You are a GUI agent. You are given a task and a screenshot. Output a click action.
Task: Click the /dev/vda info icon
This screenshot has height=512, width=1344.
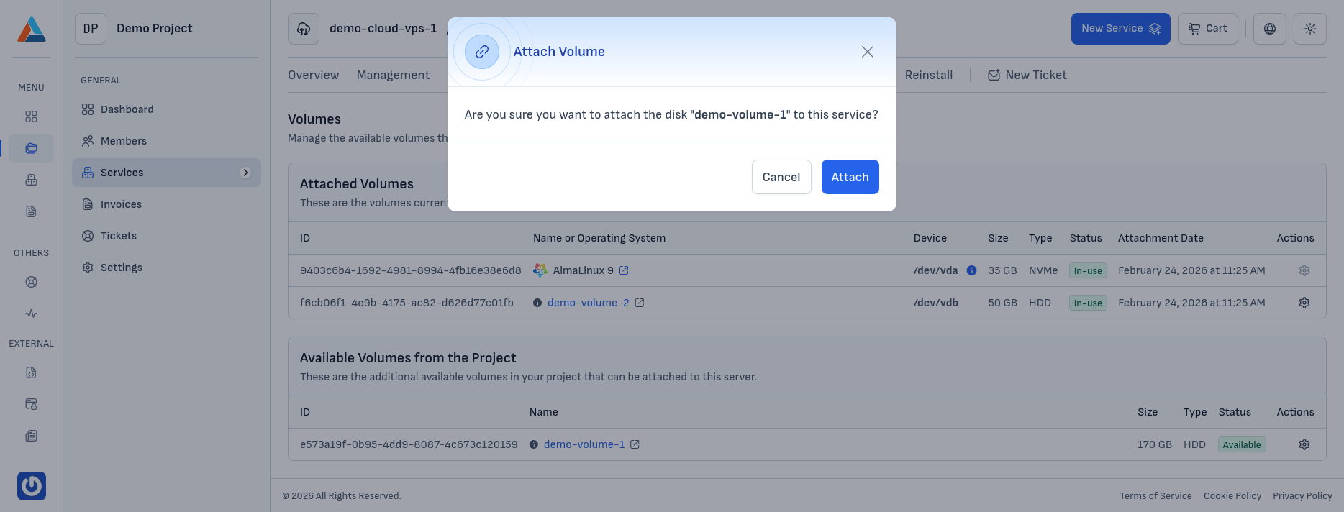pyautogui.click(x=971, y=270)
